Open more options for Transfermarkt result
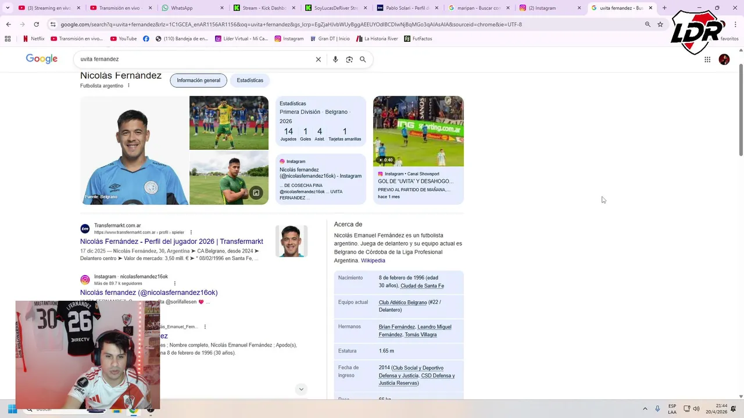 tap(191, 232)
